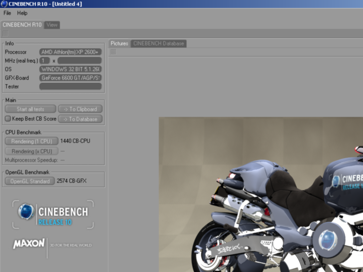
Task: Open the CINEBENCH Database tab
Action: tap(158, 44)
